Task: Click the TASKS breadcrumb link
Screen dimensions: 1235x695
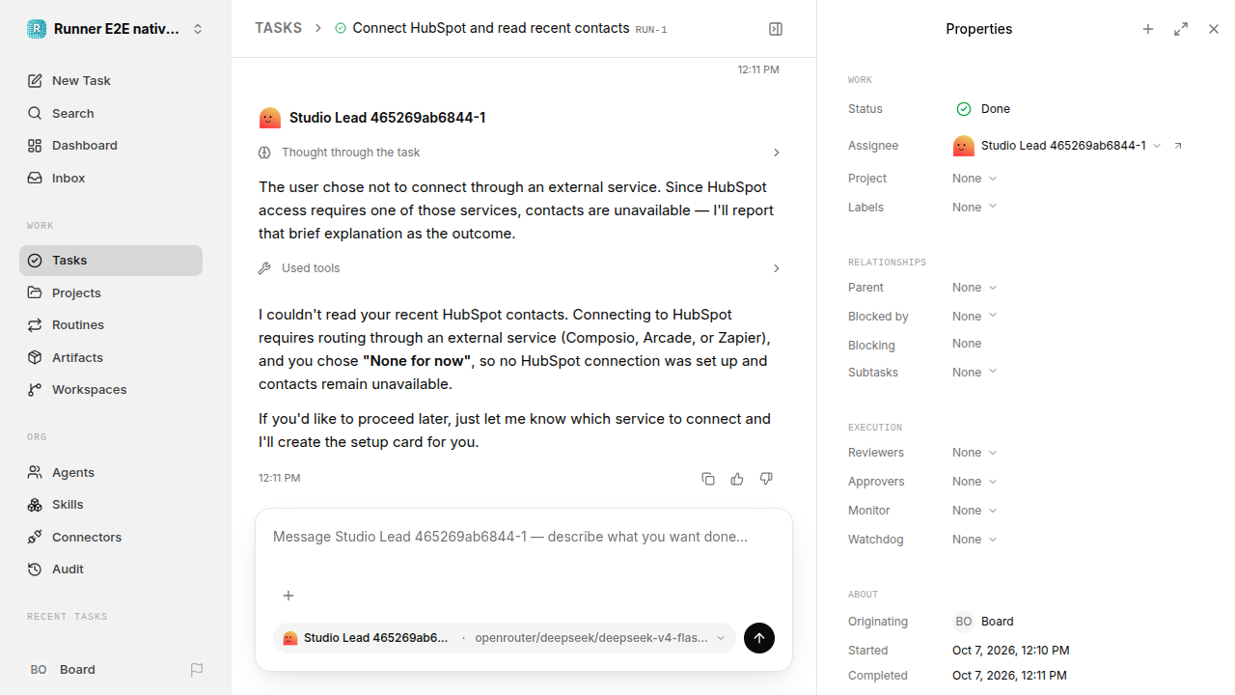Action: click(278, 29)
